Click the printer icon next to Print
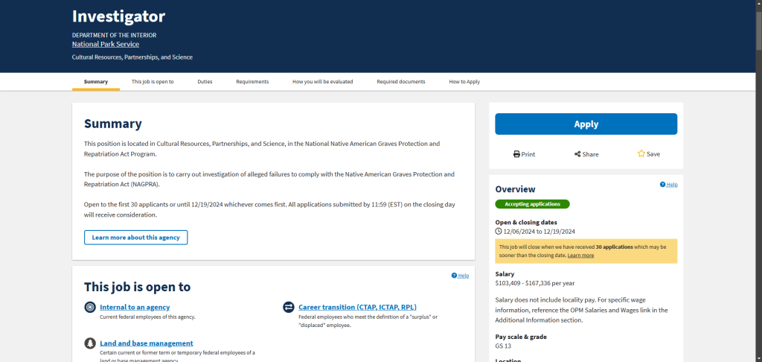This screenshot has width=762, height=362. pos(516,154)
